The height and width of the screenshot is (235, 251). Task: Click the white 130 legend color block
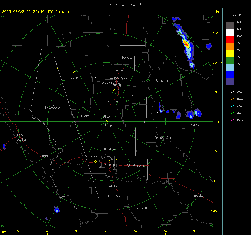pyautogui.click(x=230, y=32)
